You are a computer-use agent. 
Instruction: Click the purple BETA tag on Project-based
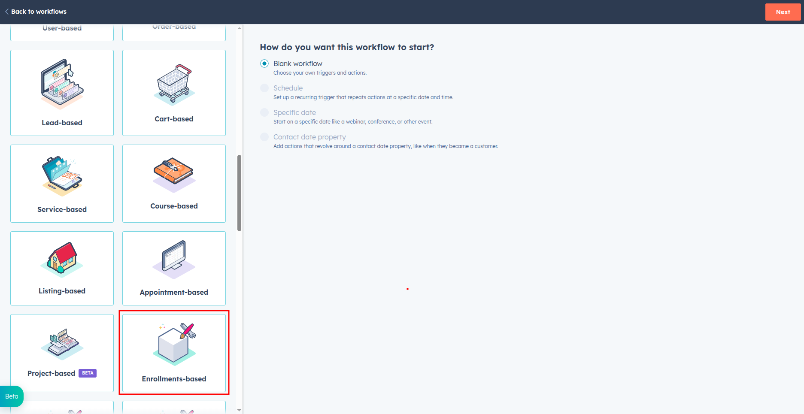coord(88,373)
